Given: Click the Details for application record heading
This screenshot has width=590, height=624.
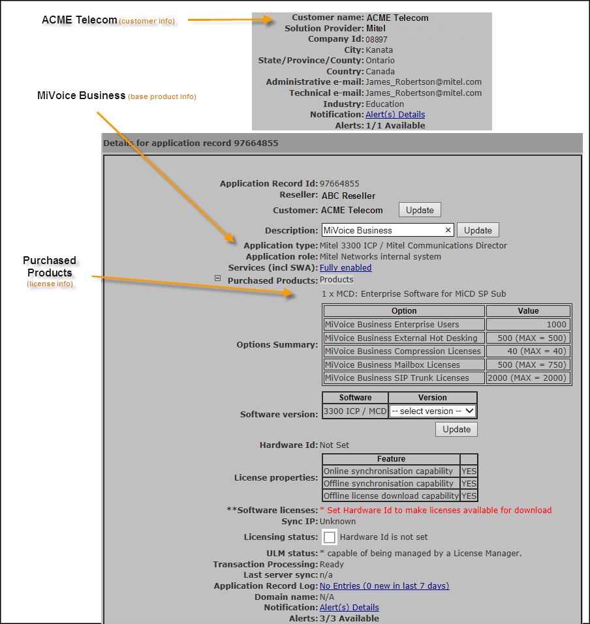Looking at the screenshot, I should [x=191, y=143].
